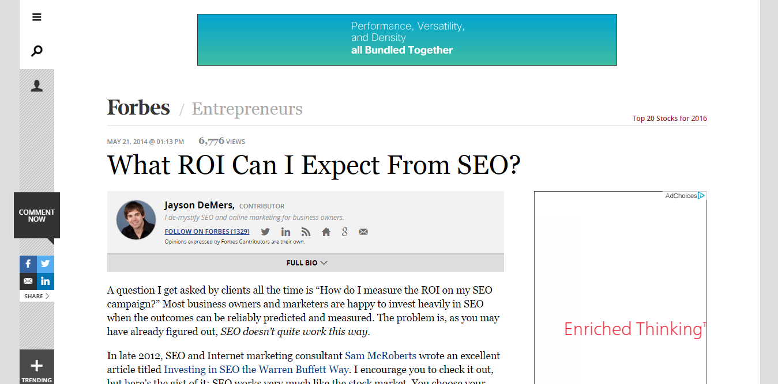Screen dimensions: 778x384
Task: Click the author's homepage icon
Action: click(x=325, y=231)
